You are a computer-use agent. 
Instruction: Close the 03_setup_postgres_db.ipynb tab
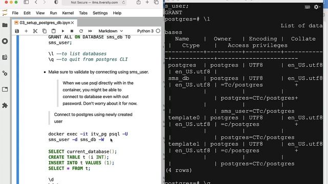(72, 22)
